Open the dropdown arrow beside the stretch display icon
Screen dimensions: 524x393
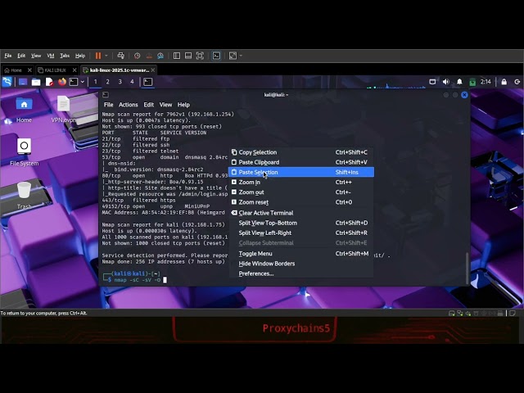click(241, 56)
